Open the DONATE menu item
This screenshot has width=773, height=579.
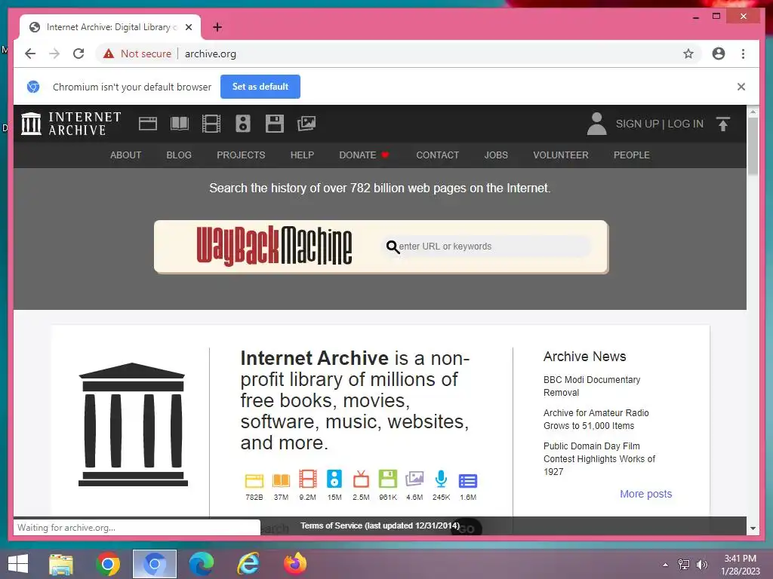364,155
